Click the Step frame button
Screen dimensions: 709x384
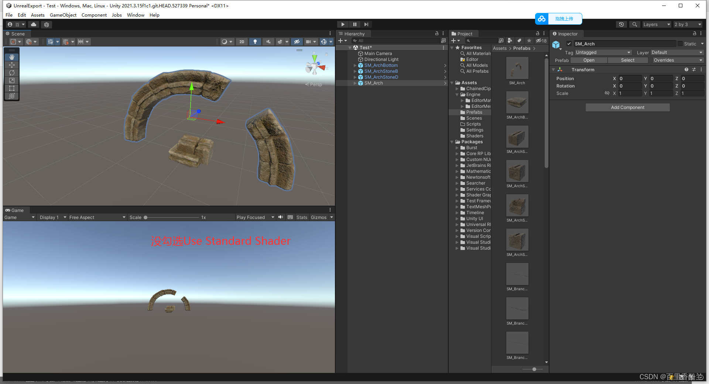tap(366, 24)
